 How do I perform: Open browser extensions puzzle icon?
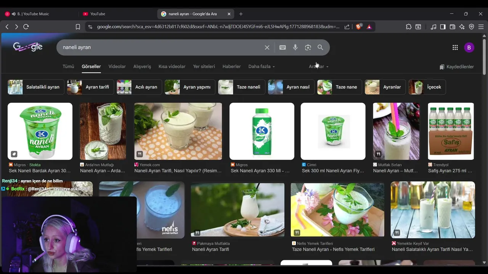tap(409, 27)
